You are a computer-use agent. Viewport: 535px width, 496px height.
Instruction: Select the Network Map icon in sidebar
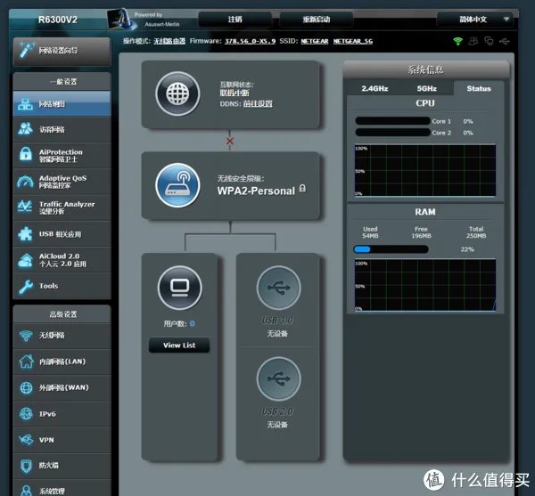(25, 104)
